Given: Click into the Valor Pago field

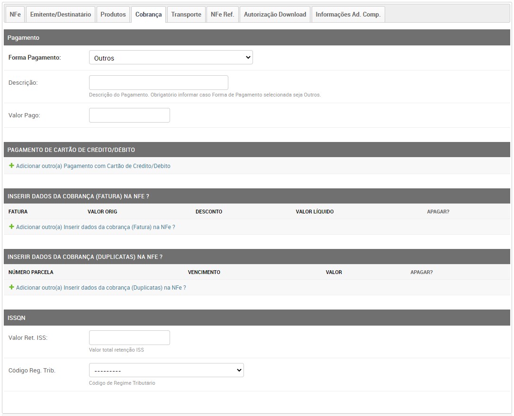Looking at the screenshot, I should (129, 115).
